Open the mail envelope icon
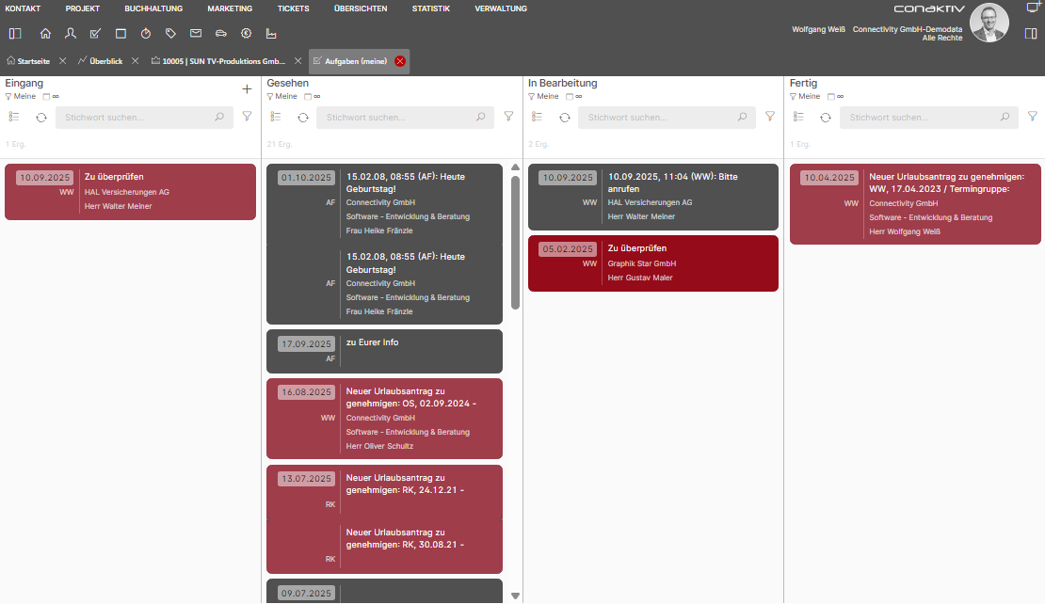The image size is (1045, 604). click(196, 33)
